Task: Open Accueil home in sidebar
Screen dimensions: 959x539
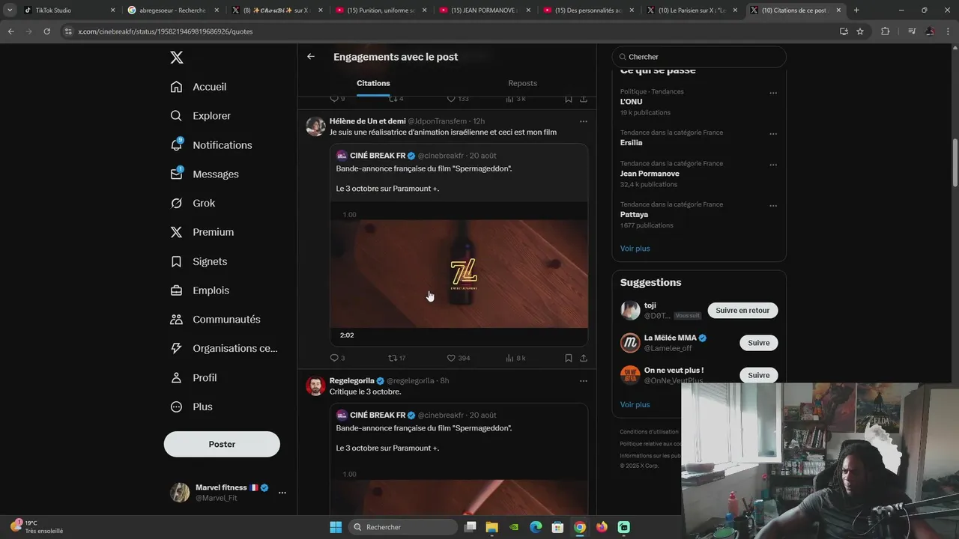Action: (x=199, y=87)
